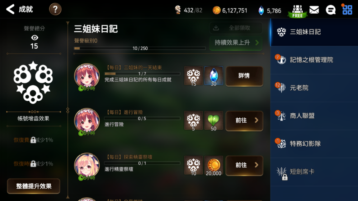The height and width of the screenshot is (201, 358).
Task: Claim the FREE gift icon
Action: [298, 11]
